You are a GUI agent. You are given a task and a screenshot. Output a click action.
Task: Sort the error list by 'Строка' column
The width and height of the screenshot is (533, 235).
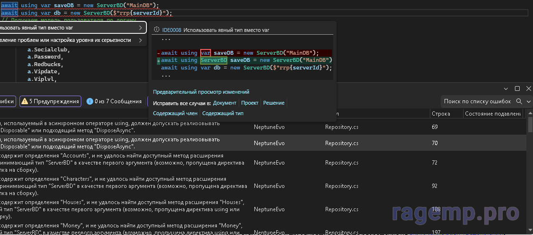[440, 114]
